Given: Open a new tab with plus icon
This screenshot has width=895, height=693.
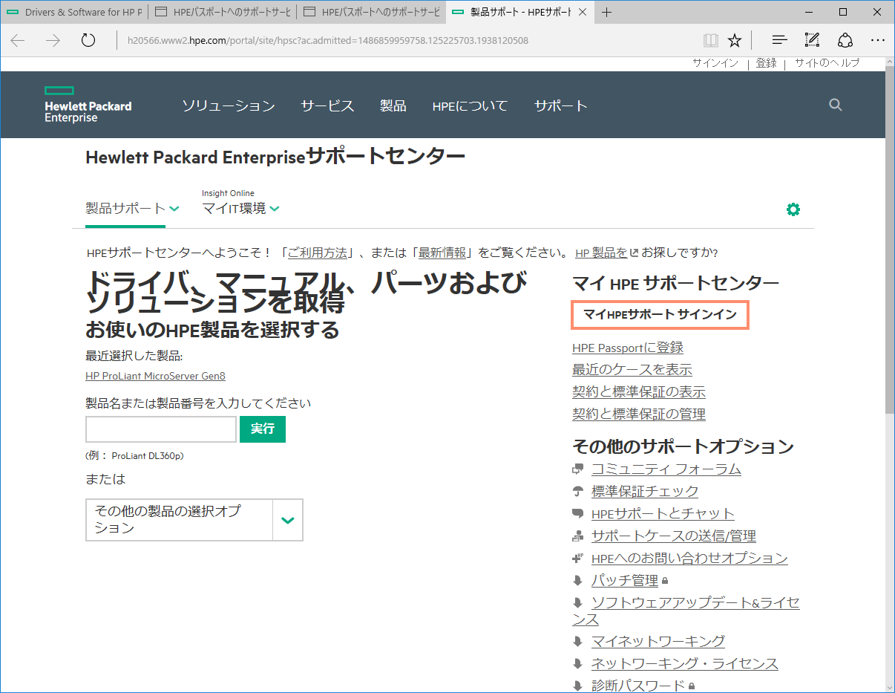Looking at the screenshot, I should point(607,12).
